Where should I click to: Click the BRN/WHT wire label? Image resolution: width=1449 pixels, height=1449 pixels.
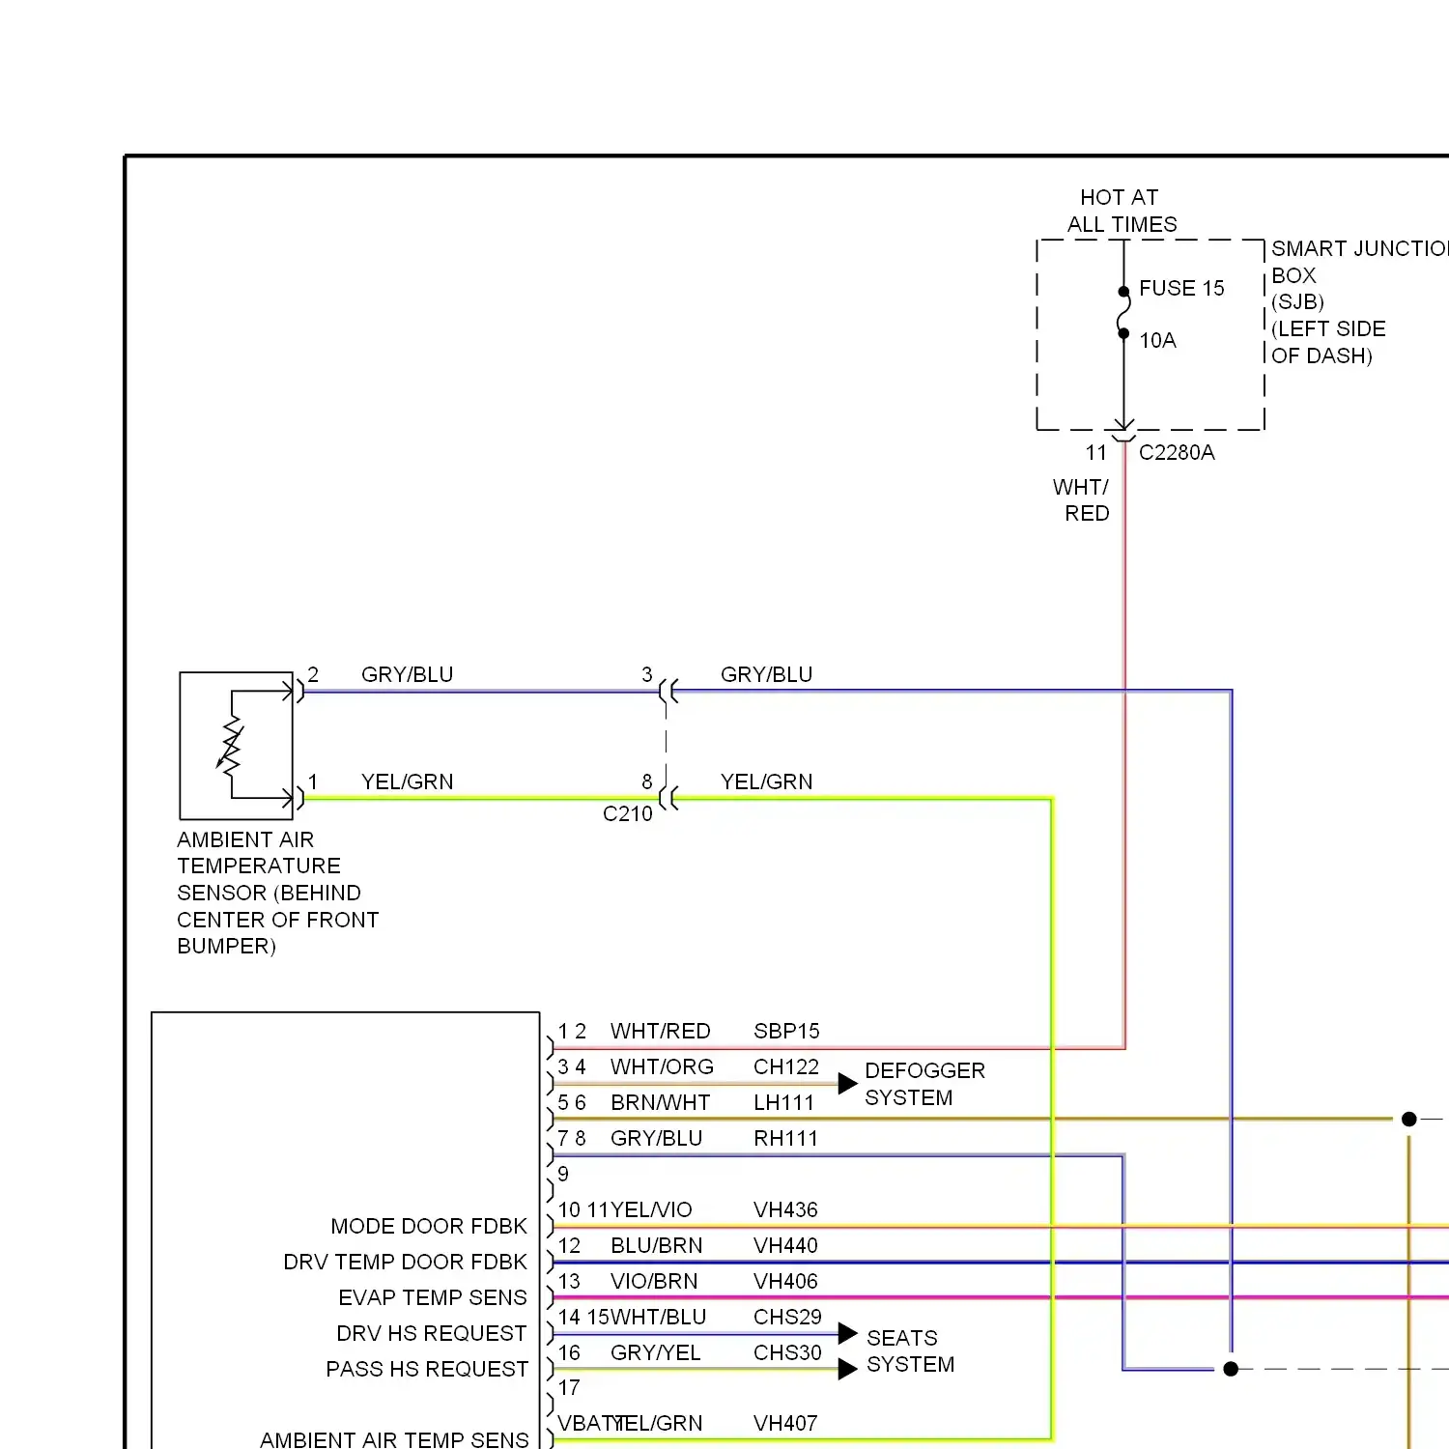click(661, 1103)
